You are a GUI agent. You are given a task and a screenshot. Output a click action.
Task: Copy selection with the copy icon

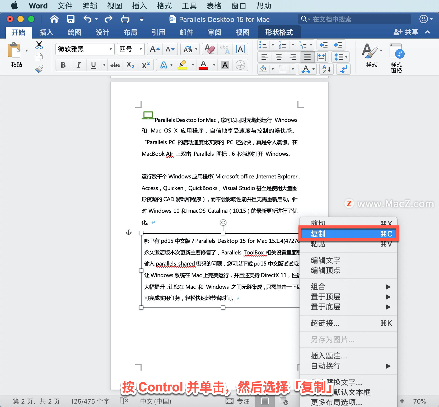tap(39, 57)
